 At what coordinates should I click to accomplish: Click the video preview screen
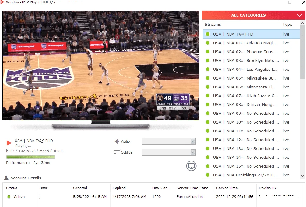[x=101, y=66]
